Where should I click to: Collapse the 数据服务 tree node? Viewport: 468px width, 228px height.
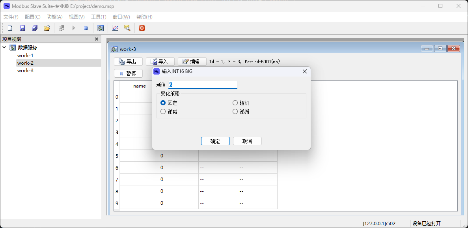pyautogui.click(x=4, y=47)
